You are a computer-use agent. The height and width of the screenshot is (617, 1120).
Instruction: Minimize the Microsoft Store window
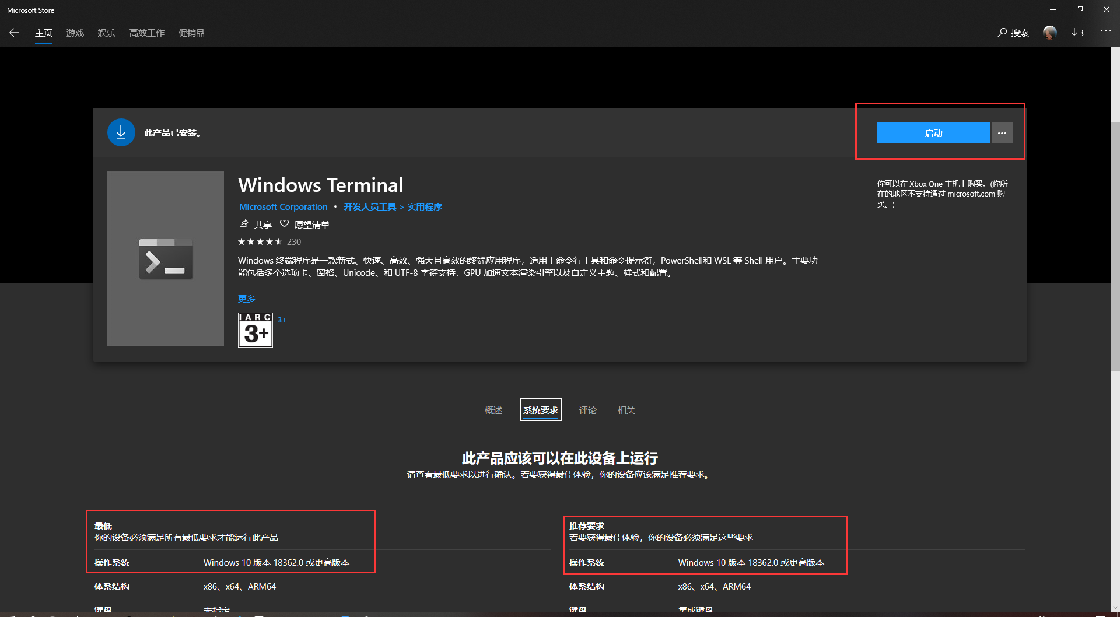tap(1053, 10)
